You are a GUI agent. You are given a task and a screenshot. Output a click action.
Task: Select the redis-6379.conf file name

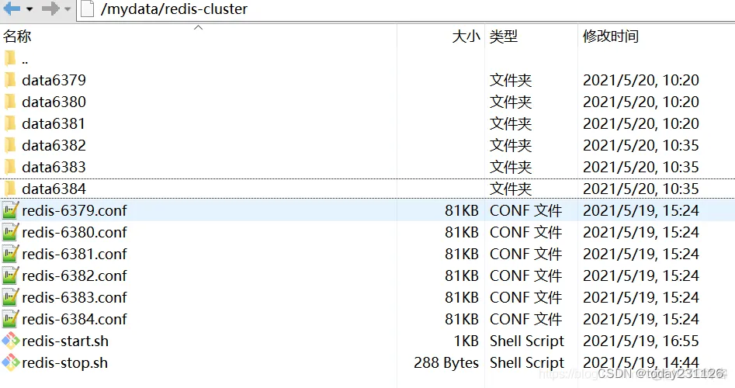75,210
